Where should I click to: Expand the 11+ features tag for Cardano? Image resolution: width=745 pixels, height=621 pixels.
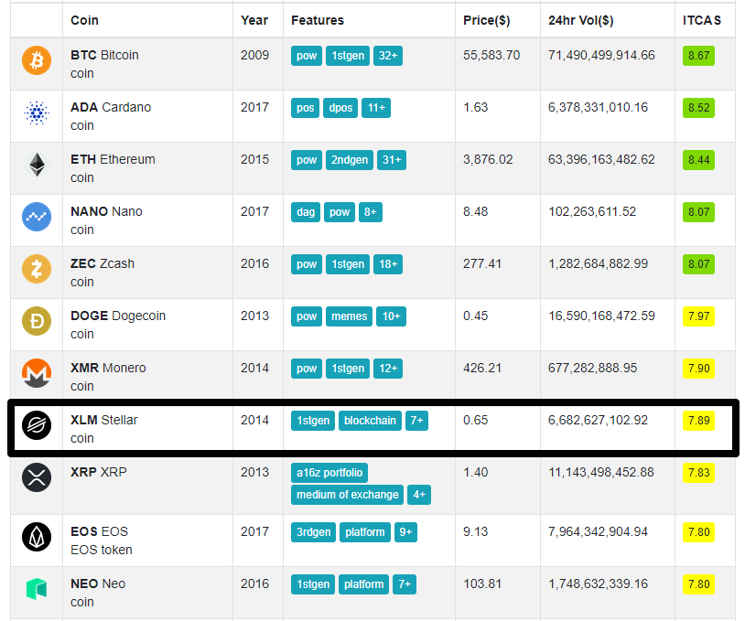376,108
